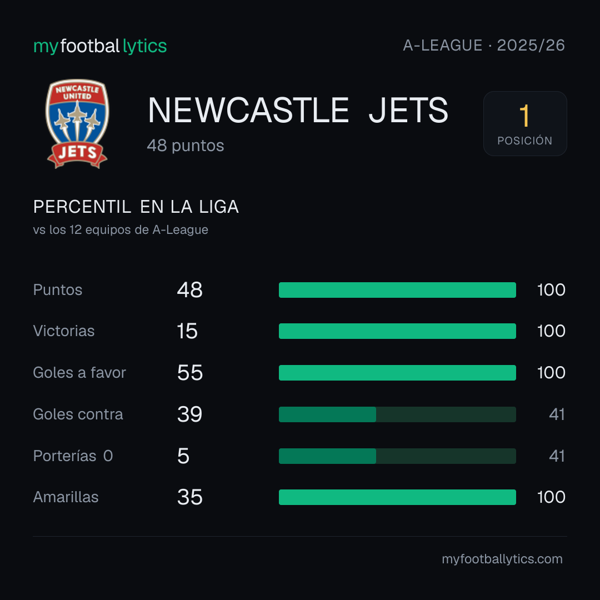Select the position 1 badge
Viewport: 600px width, 600px height.
click(x=525, y=123)
